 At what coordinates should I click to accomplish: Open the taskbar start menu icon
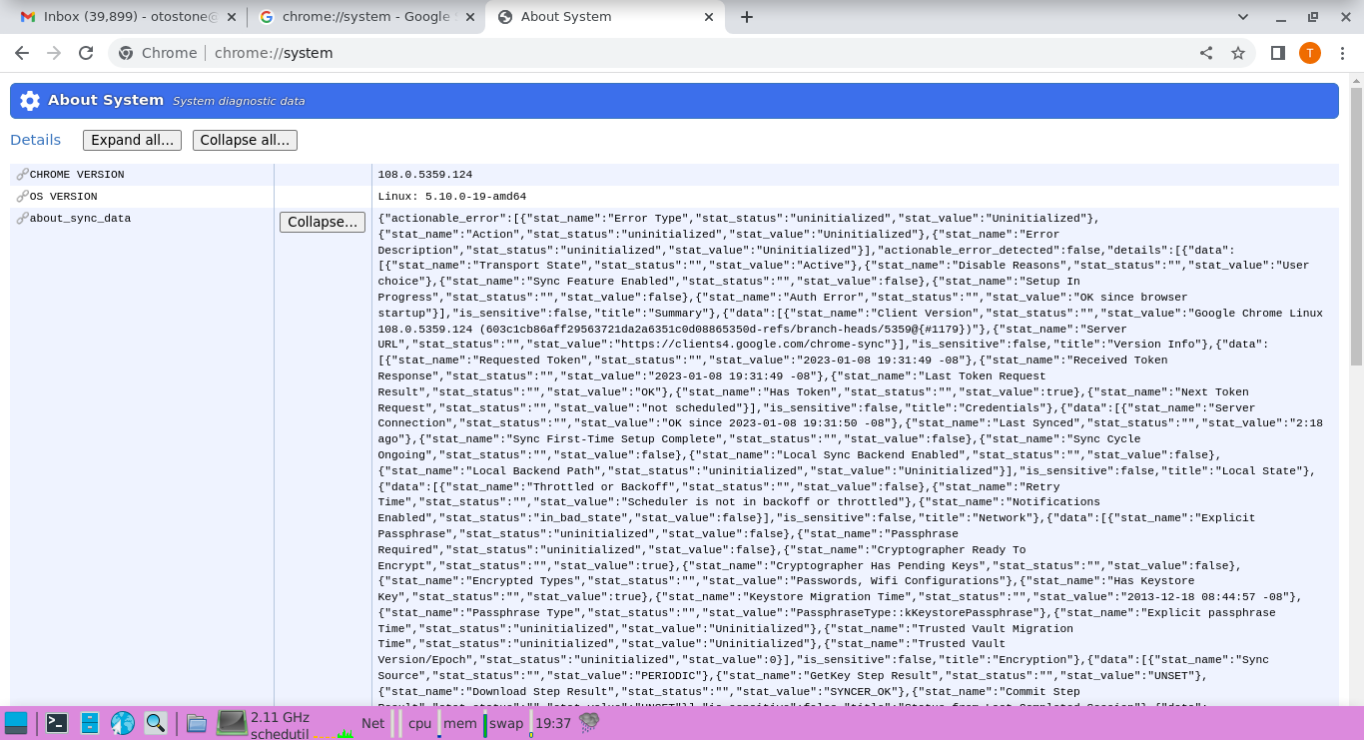[x=16, y=723]
